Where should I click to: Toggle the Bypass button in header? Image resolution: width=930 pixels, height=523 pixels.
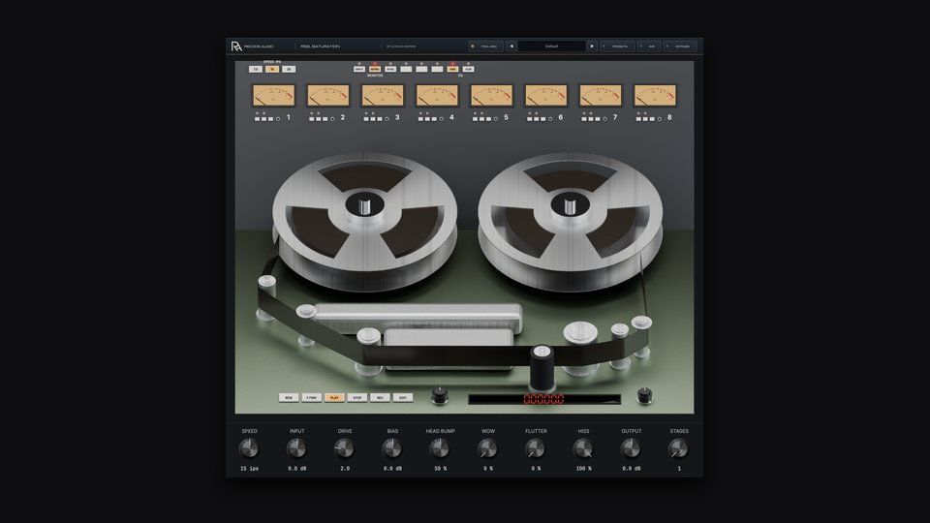coord(680,46)
